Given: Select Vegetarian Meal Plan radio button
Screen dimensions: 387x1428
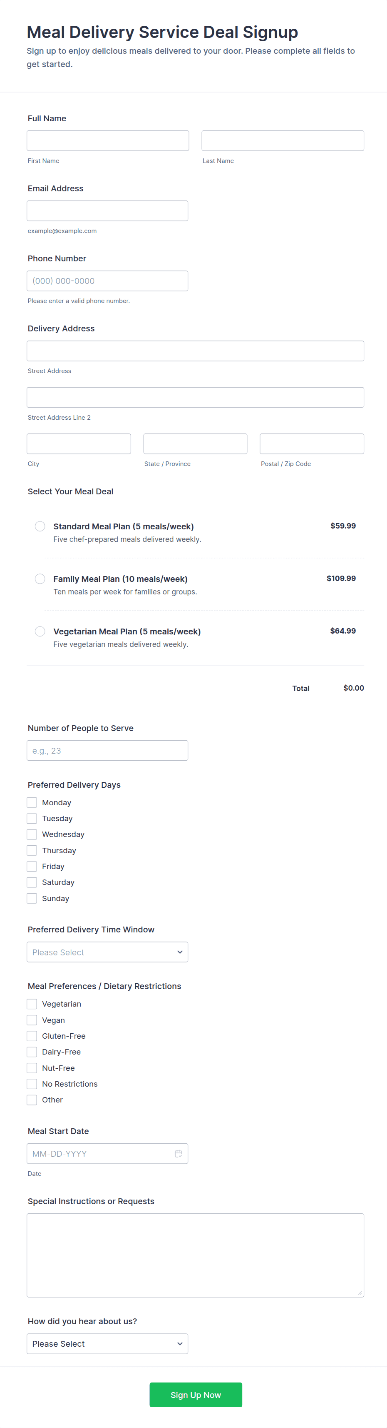Looking at the screenshot, I should click(40, 631).
